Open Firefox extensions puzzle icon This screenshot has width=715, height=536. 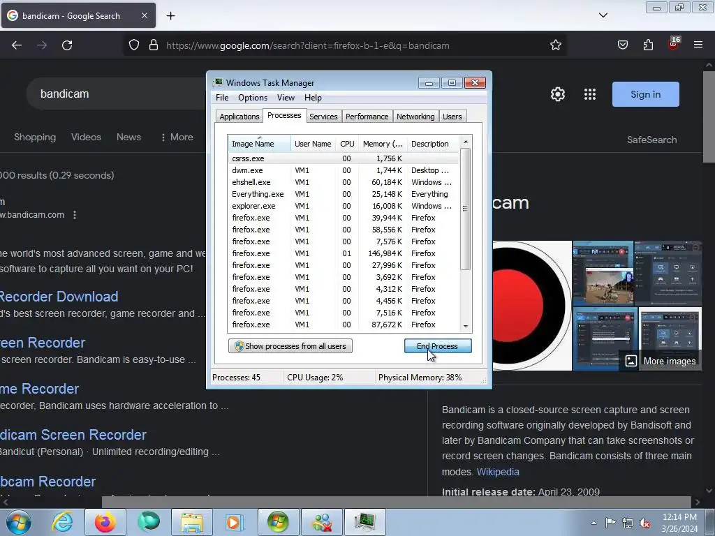[648, 45]
